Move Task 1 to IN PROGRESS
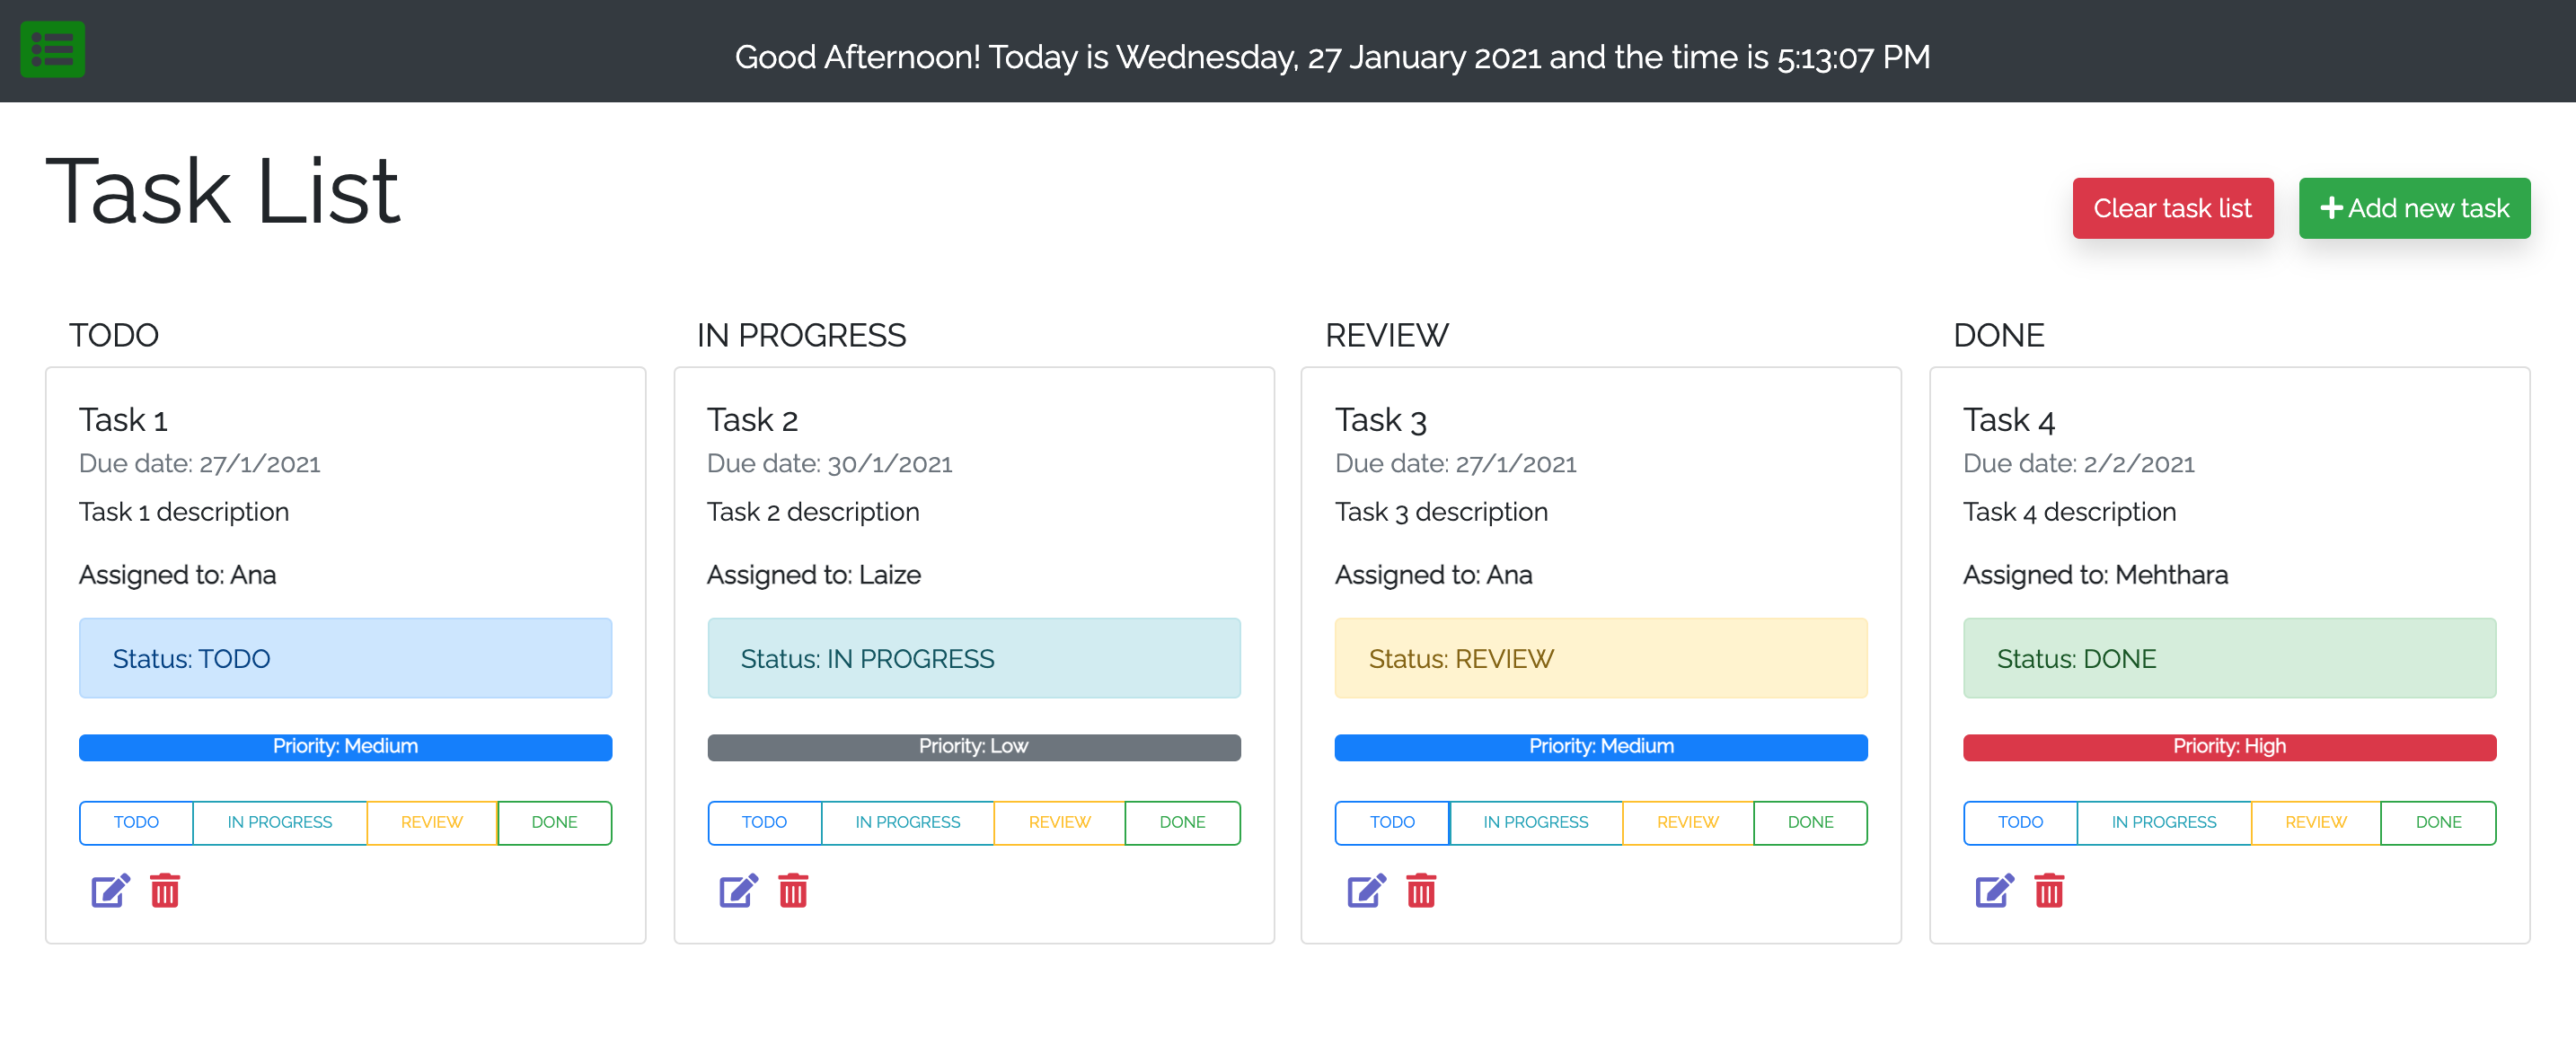Image resolution: width=2576 pixels, height=1063 pixels. [280, 822]
